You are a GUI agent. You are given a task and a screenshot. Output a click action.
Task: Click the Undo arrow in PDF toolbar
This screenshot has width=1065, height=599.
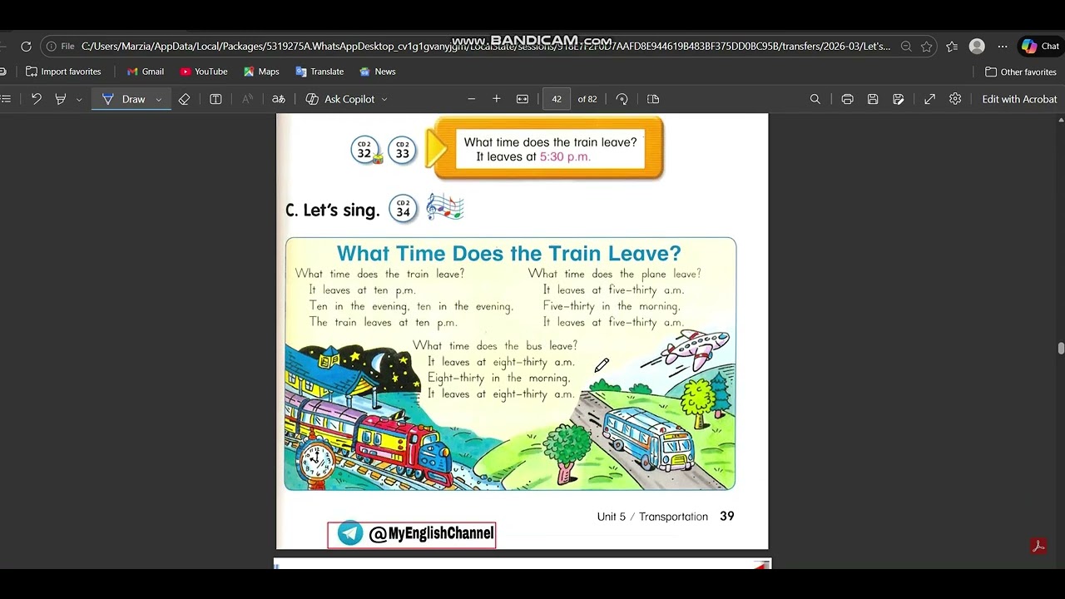[x=36, y=99]
